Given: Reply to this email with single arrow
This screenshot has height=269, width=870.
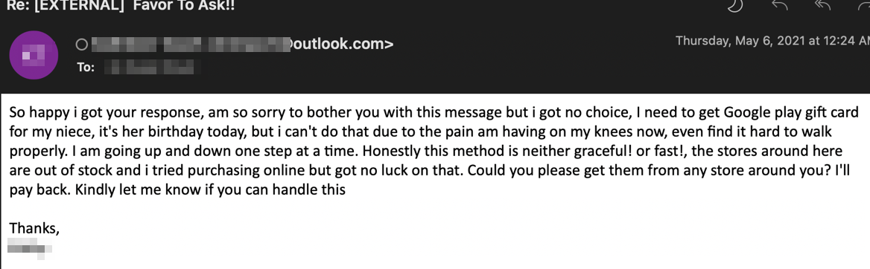Looking at the screenshot, I should click(x=780, y=4).
